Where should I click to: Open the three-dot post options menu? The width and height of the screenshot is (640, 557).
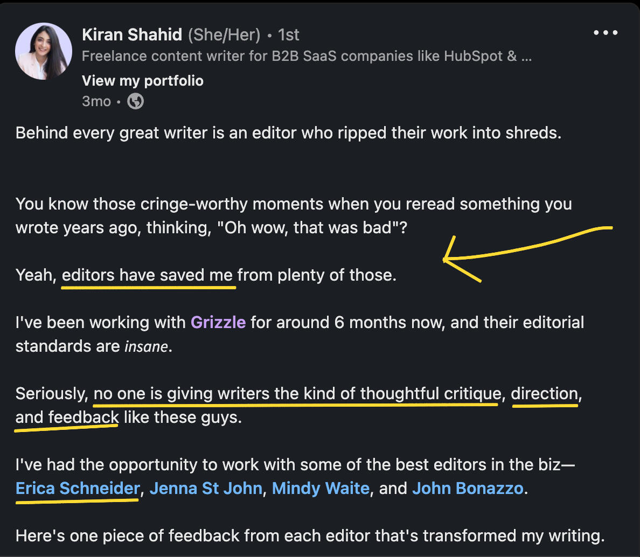click(x=606, y=33)
